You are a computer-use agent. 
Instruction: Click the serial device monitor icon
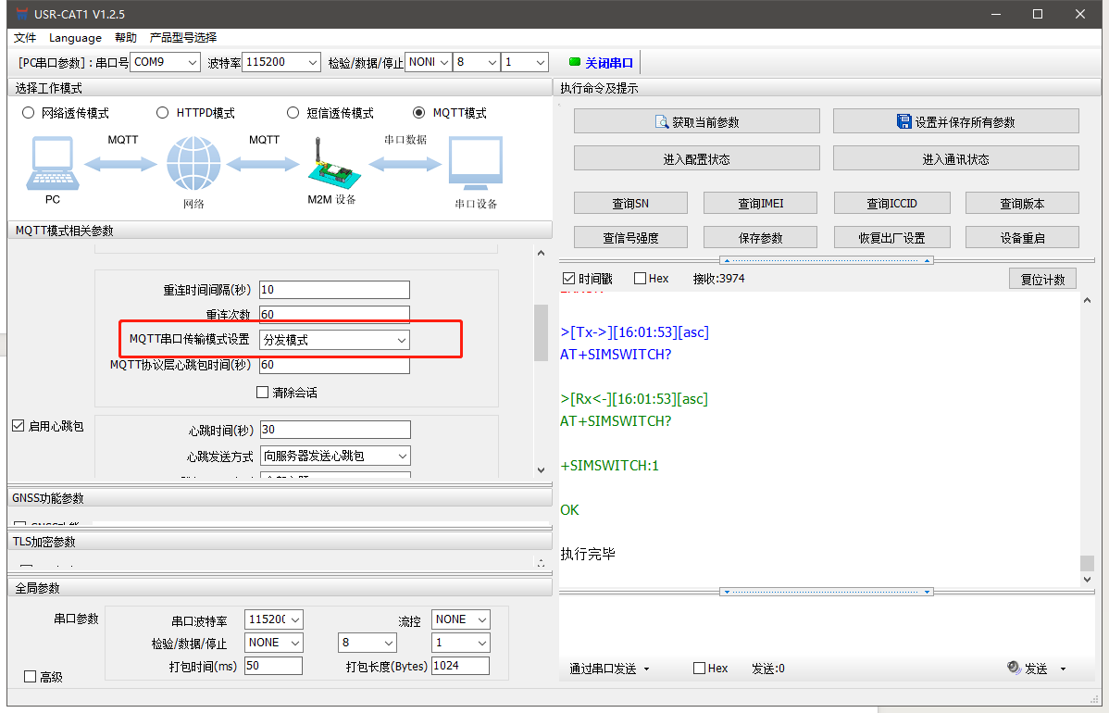(476, 163)
